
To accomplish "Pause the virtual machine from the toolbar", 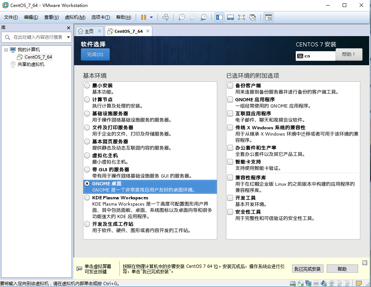I will pos(143,17).
